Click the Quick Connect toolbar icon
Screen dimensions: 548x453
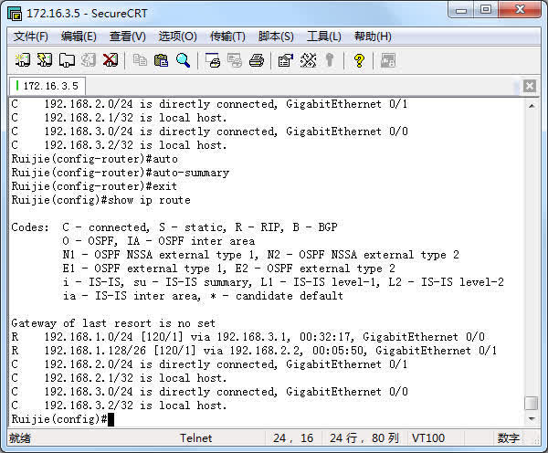(45, 60)
